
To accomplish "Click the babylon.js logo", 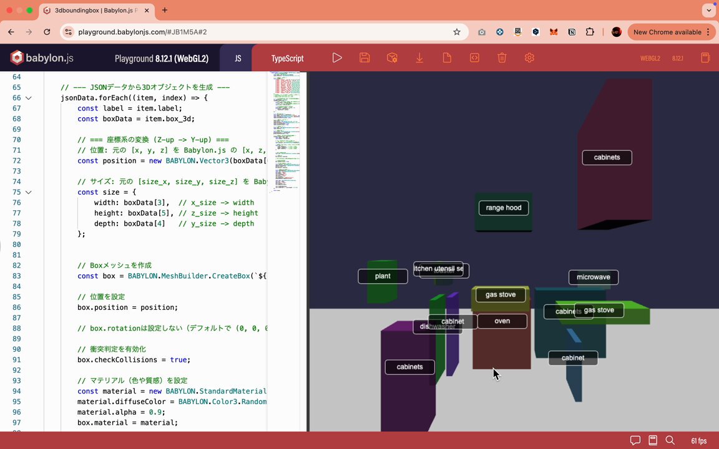I will 42,58.
